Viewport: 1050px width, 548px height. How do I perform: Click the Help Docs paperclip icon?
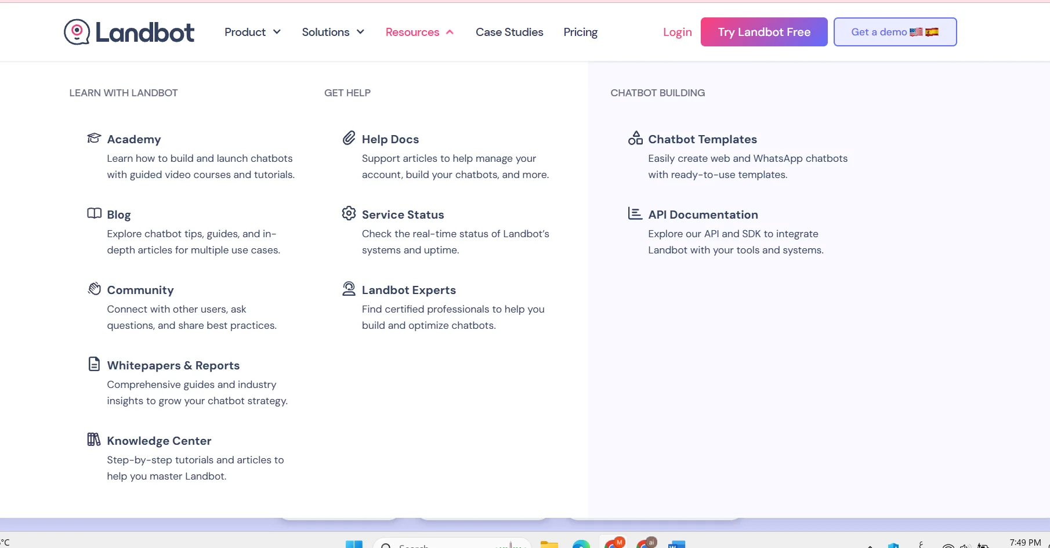[349, 138]
